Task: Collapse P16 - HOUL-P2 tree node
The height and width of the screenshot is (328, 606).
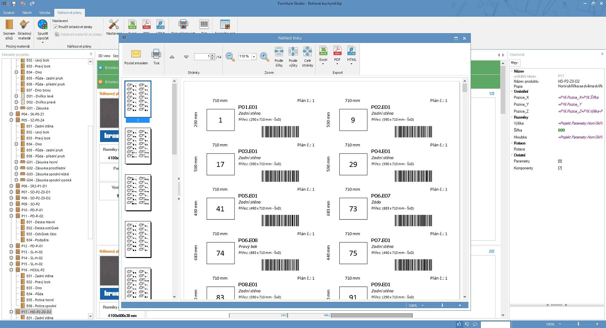Action: [11, 270]
